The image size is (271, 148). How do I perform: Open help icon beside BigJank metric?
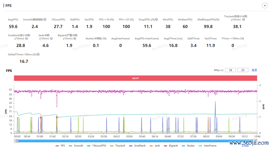[x=75, y=38]
